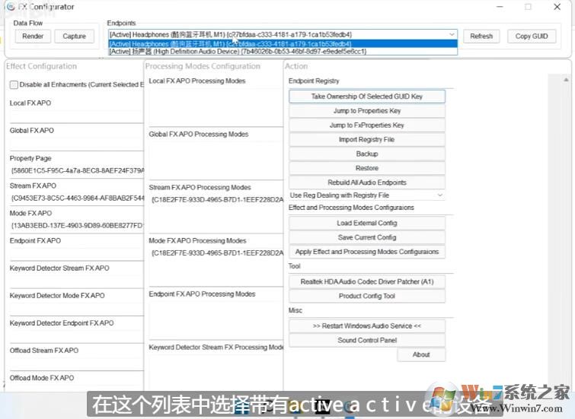Screen dimensions: 575x419
Task: Click the Global FX APO input field
Action: [77, 144]
